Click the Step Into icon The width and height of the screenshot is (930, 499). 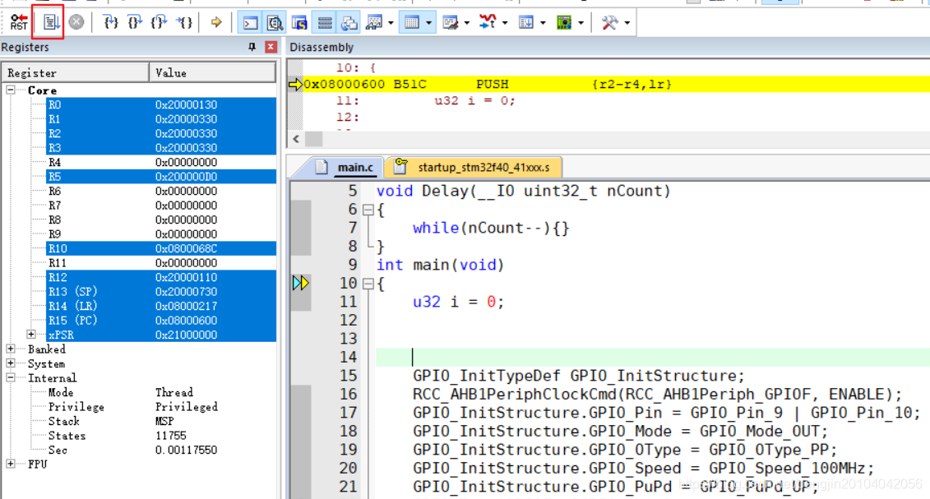[110, 22]
